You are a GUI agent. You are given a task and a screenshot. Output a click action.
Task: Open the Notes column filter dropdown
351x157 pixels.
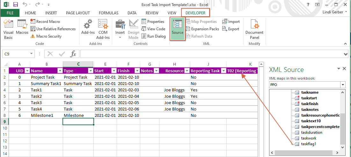156,71
